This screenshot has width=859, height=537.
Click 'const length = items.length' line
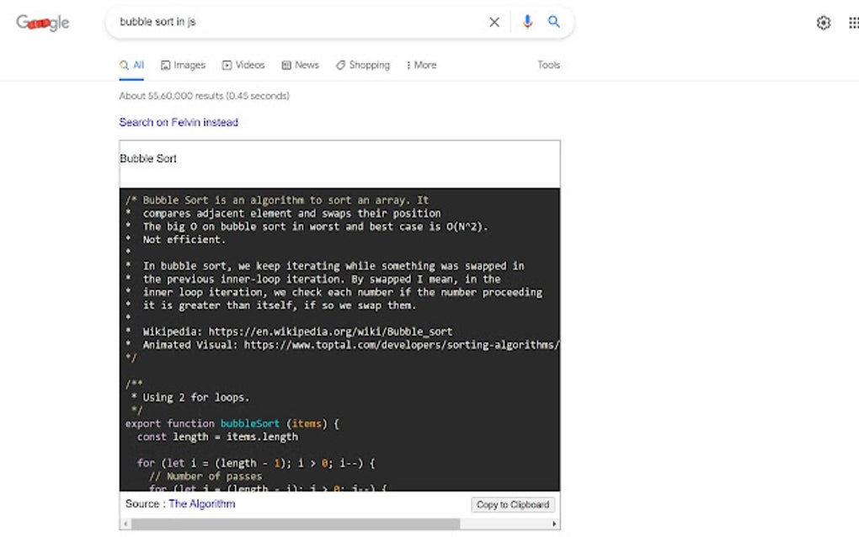pos(217,437)
